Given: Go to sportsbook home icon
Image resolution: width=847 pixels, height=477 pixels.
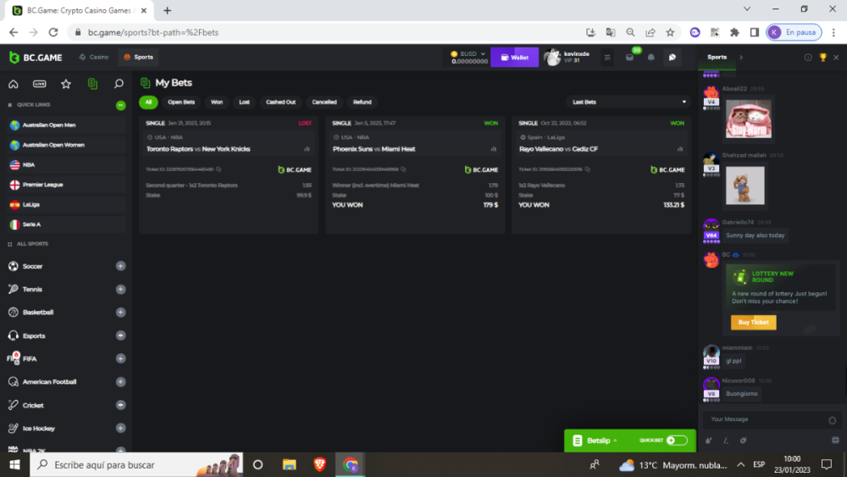Looking at the screenshot, I should click(13, 84).
